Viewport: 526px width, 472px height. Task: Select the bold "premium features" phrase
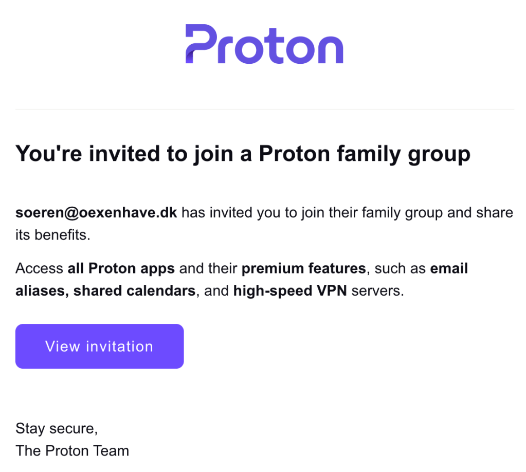click(x=303, y=268)
